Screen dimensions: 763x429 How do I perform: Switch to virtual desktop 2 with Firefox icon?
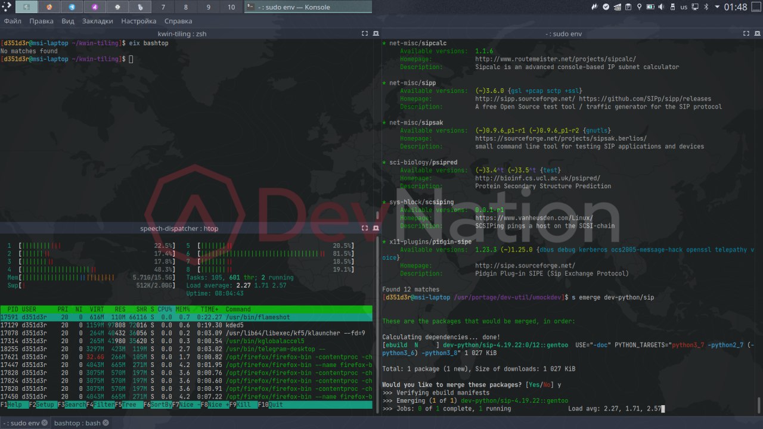tap(49, 7)
